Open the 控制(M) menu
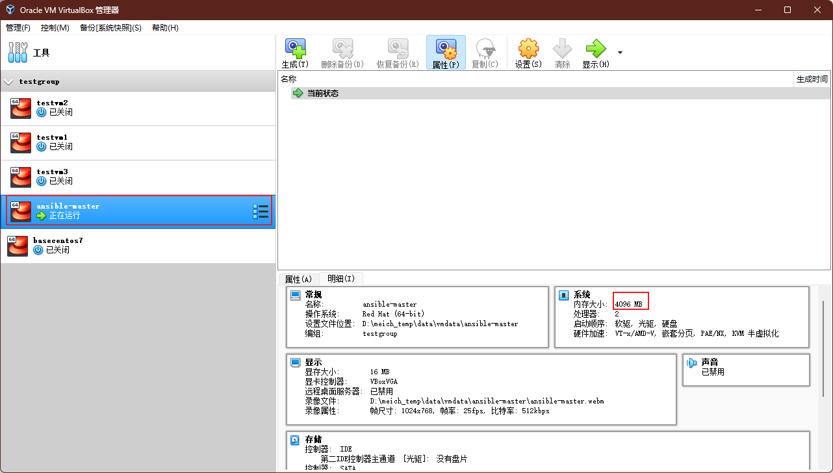Image resolution: width=833 pixels, height=473 pixels. click(x=55, y=28)
